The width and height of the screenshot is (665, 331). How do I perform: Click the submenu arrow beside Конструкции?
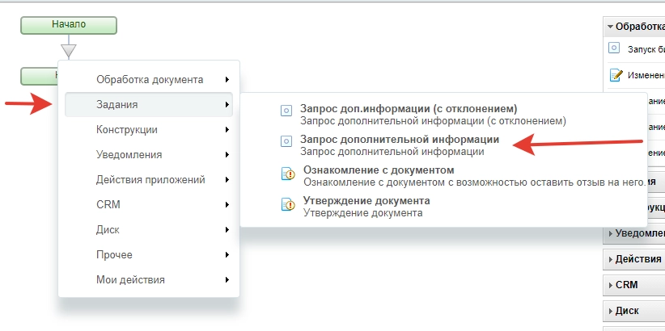coord(227,129)
